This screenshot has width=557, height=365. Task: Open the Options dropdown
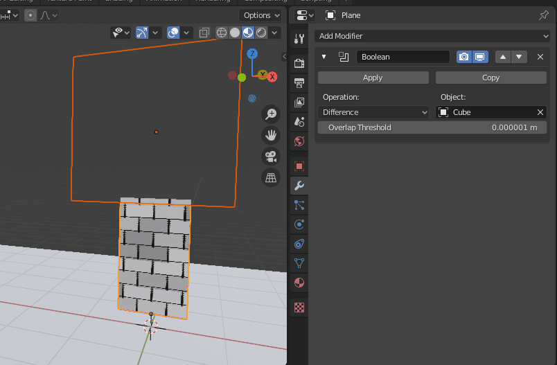(261, 15)
